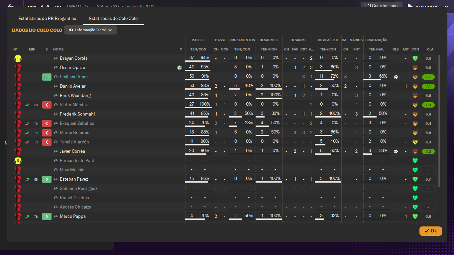Click the 7.7 rating for Emiliano Amor
The width and height of the screenshot is (454, 255).
coord(428,77)
